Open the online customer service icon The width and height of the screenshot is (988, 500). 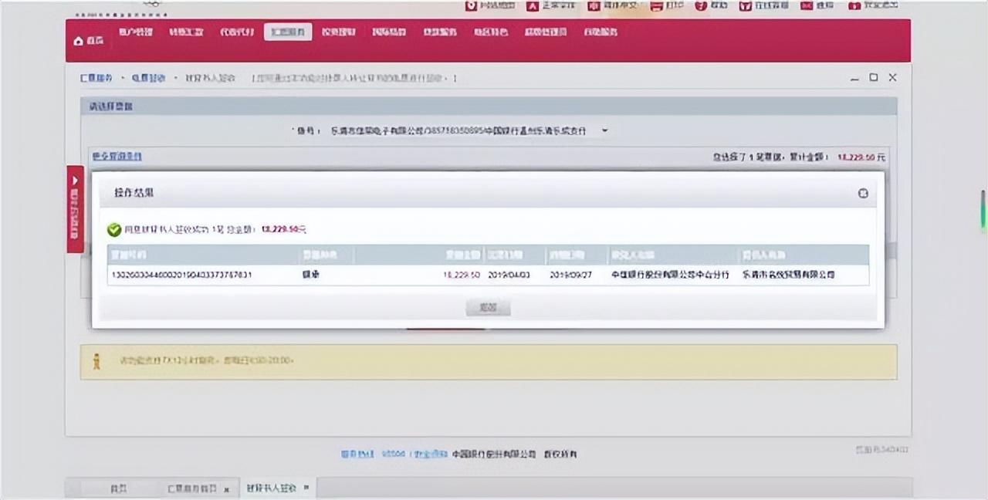pos(745,5)
